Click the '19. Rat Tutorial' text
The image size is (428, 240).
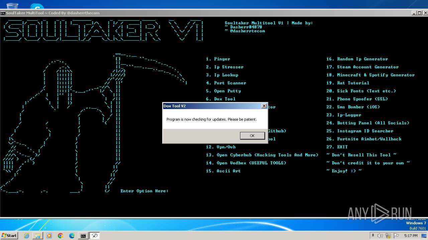[x=348, y=83]
